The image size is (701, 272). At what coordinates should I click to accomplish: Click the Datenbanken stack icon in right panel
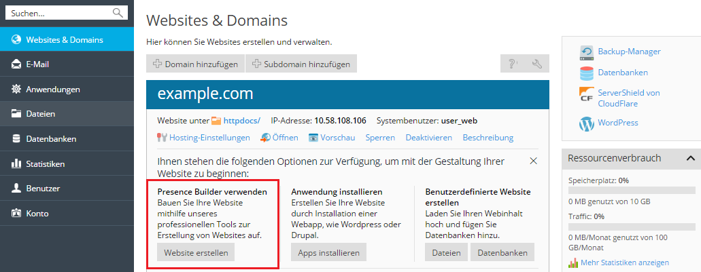coord(586,73)
